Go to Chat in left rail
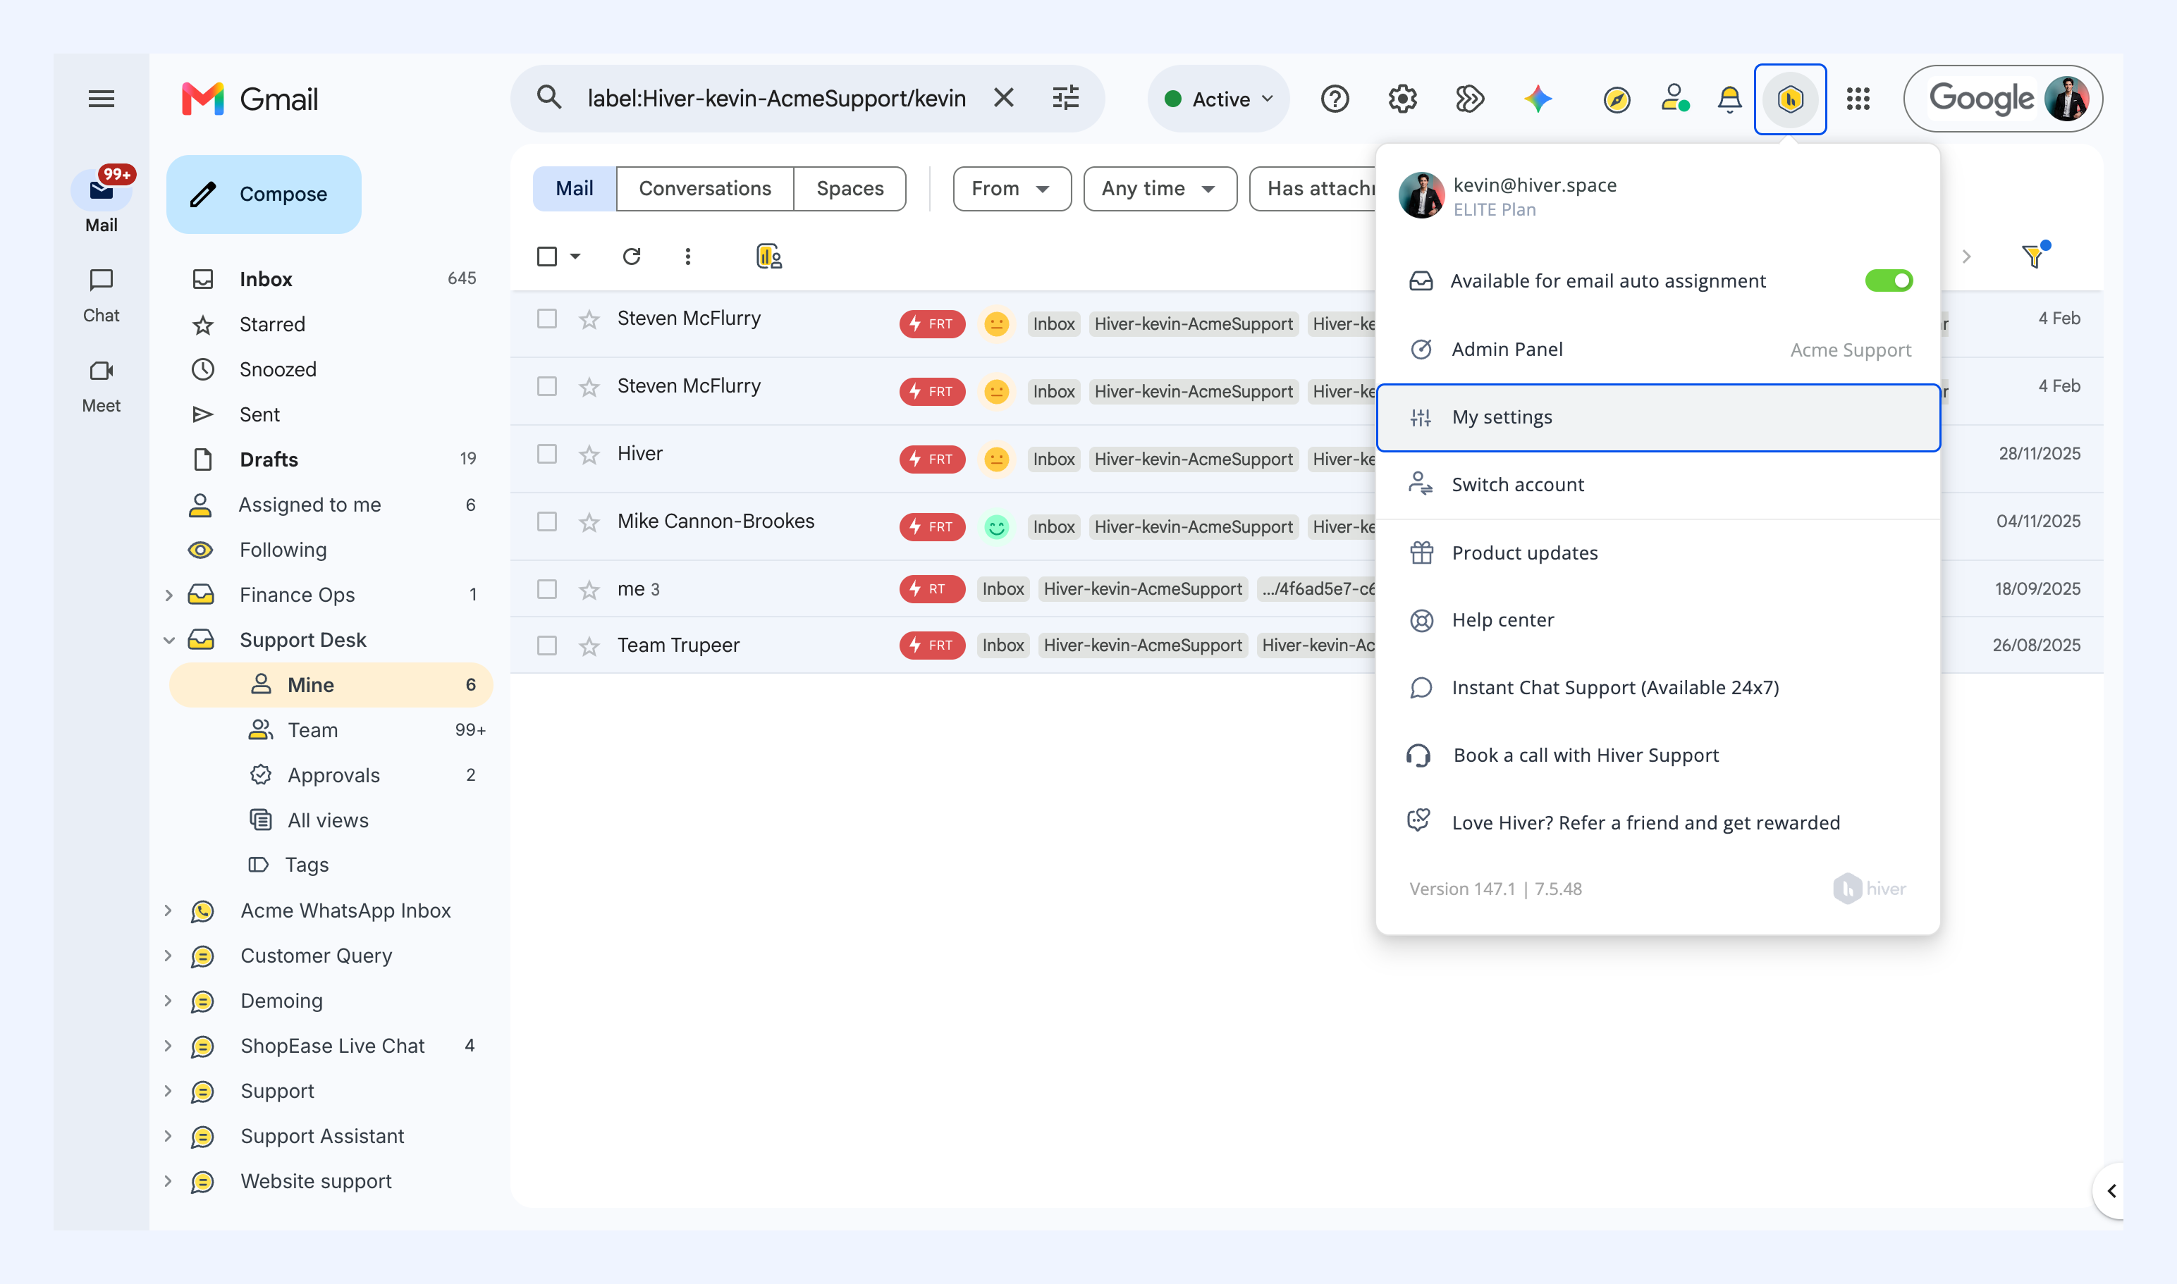Screen dimensions: 2177x1284 (102, 295)
